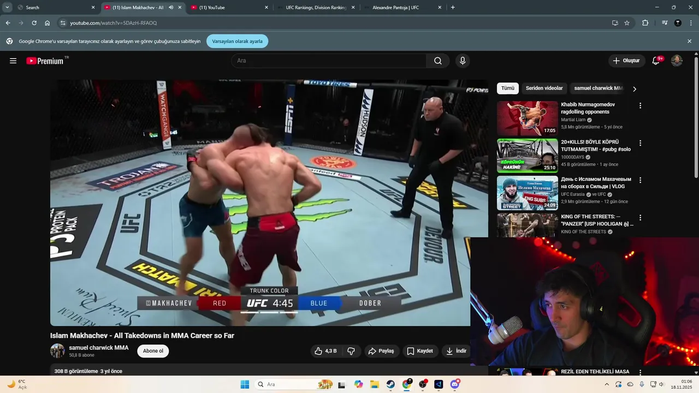This screenshot has width=699, height=393.
Task: Open Islam Makhachev VLOG thumbnail
Action: (x=528, y=193)
